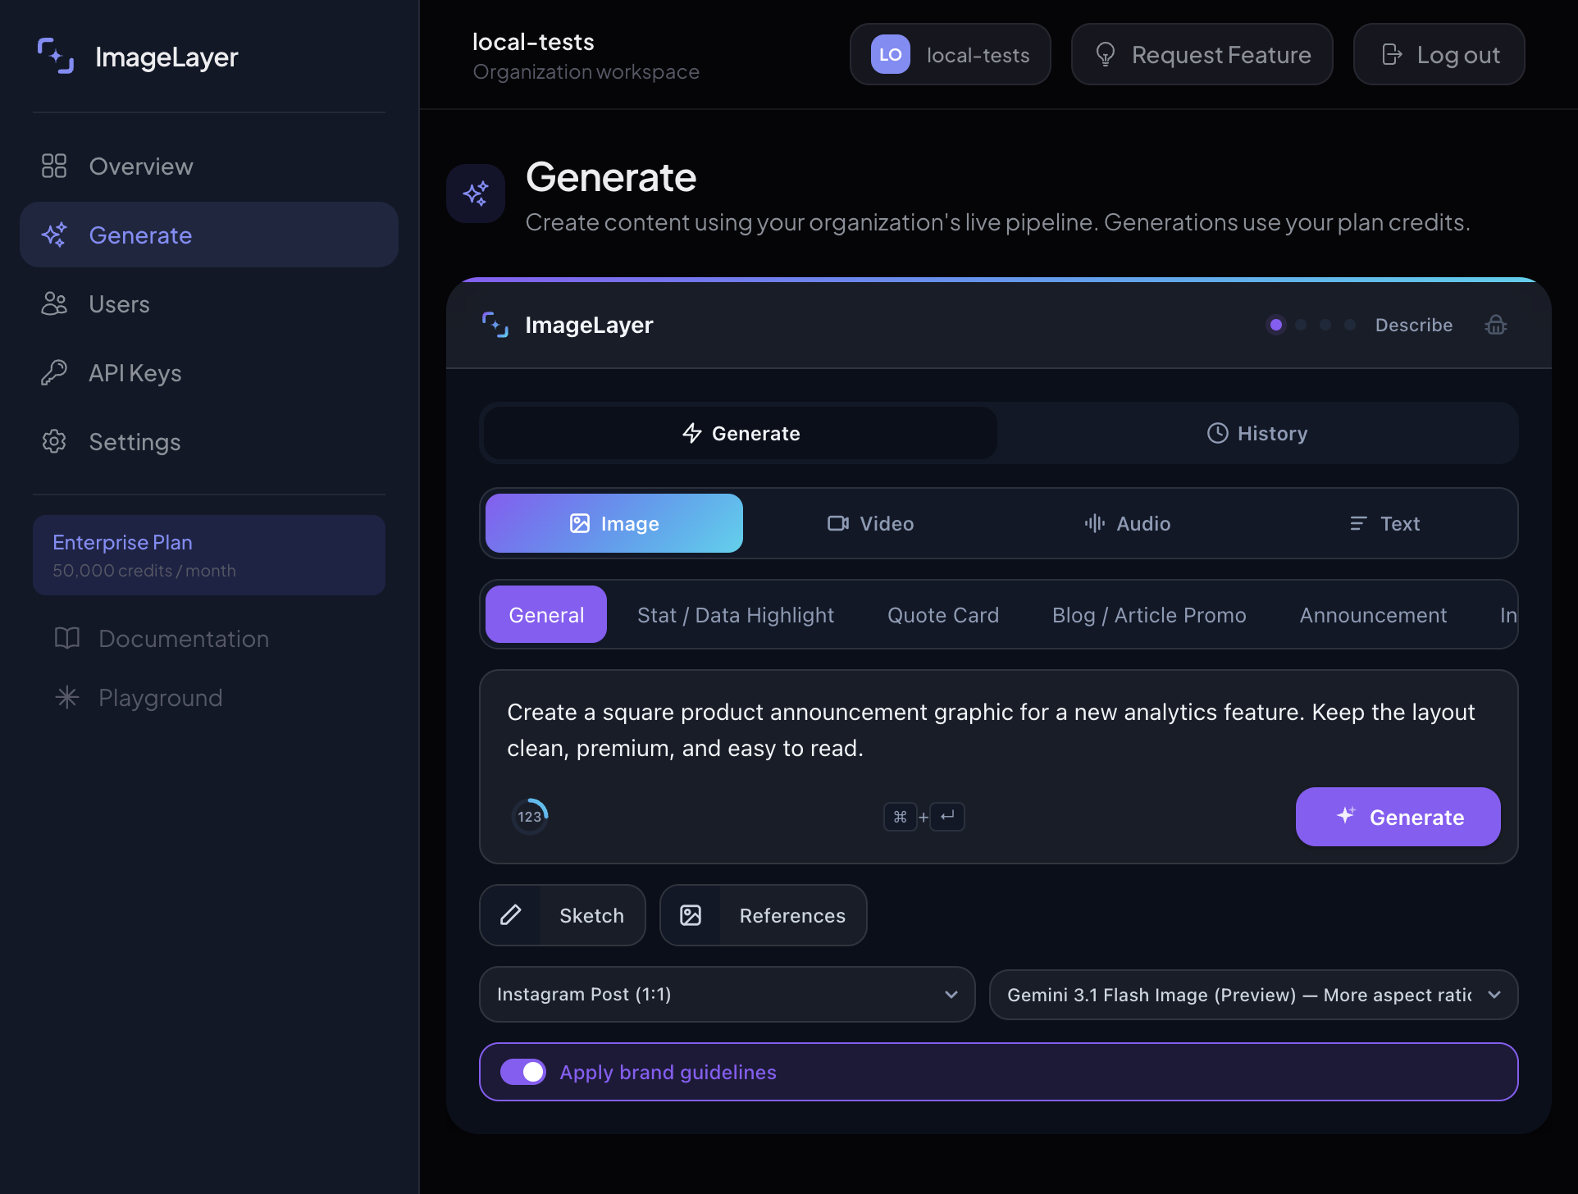The image size is (1578, 1194).
Task: Click the Cmd+Enter shortcut hint
Action: click(924, 817)
